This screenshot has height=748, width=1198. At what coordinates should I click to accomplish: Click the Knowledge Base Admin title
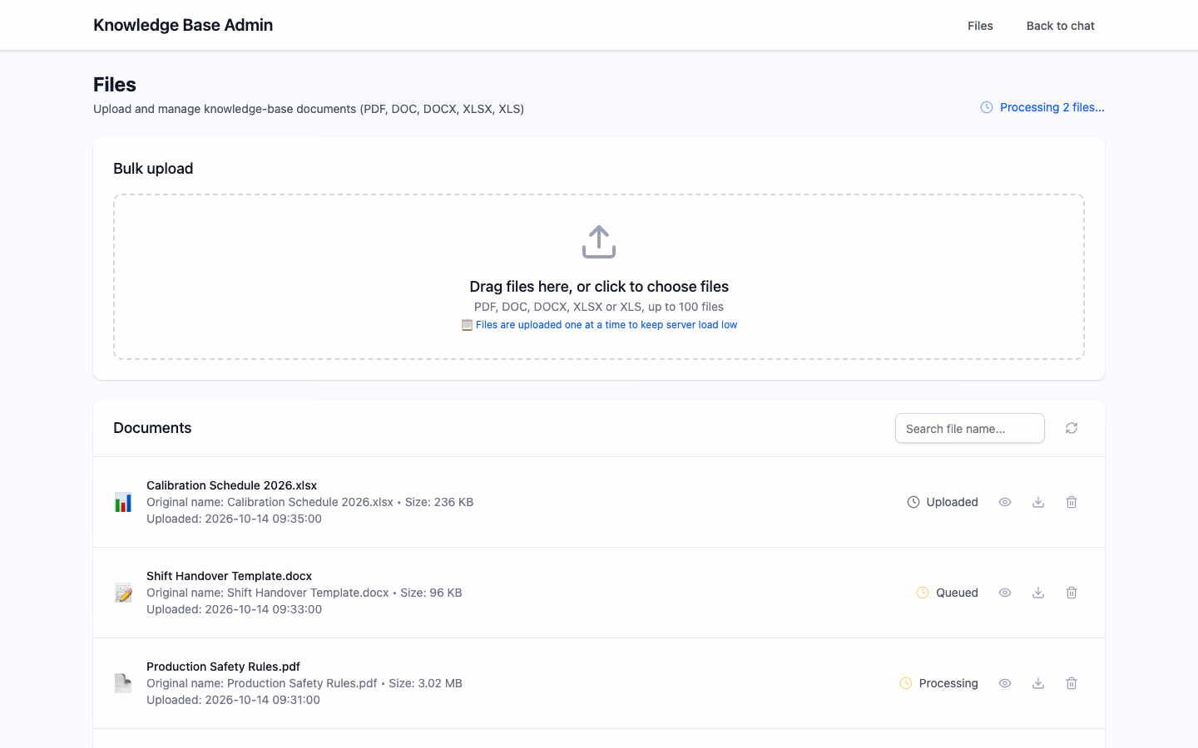point(183,25)
